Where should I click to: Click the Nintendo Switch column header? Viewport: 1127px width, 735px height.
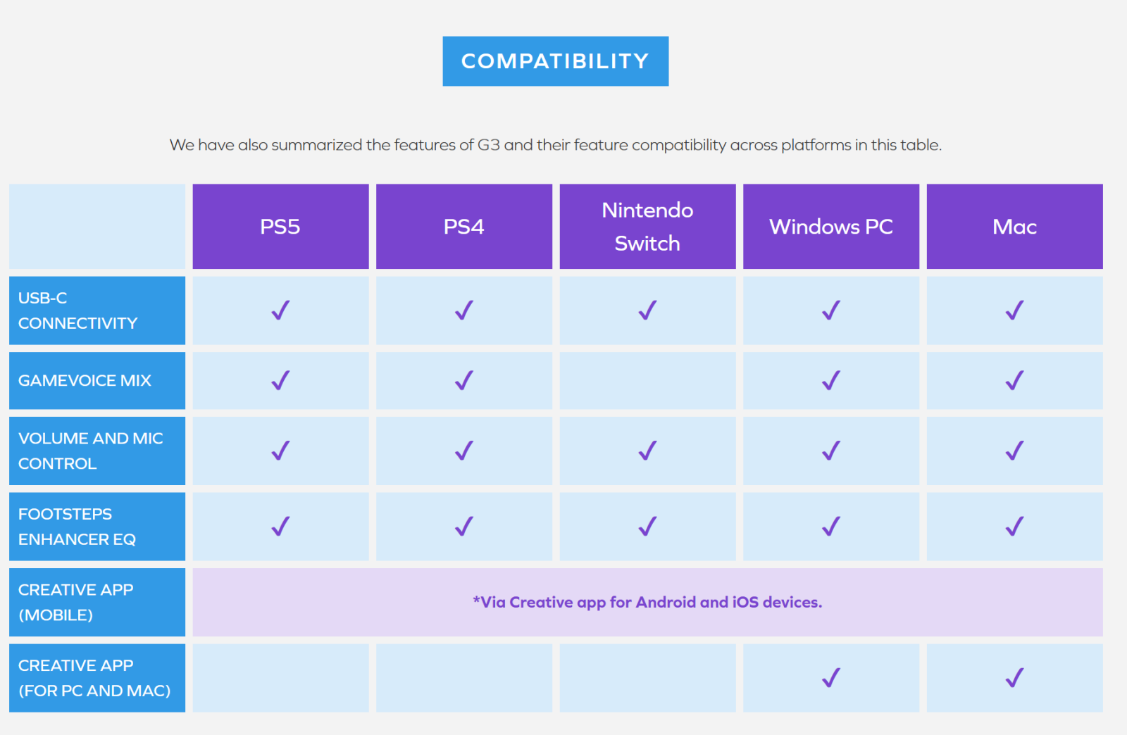coord(647,227)
